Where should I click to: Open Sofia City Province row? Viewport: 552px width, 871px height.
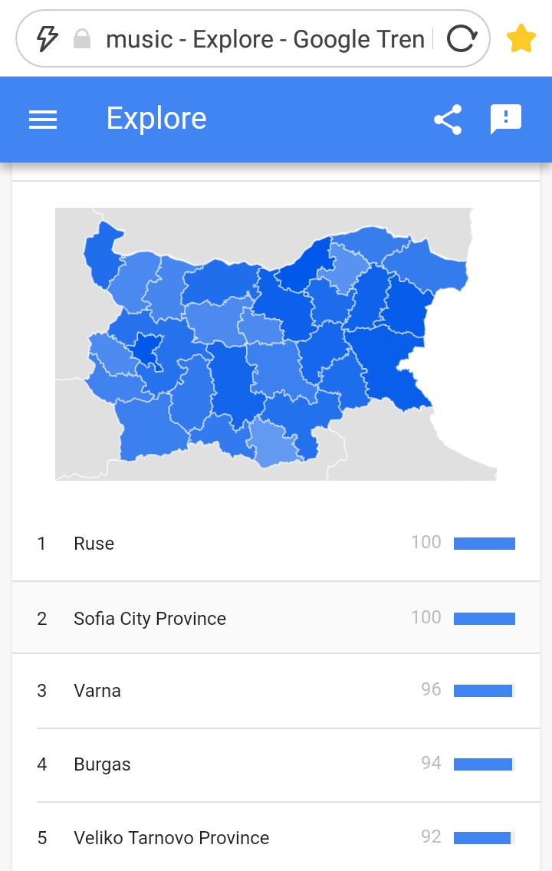click(276, 618)
